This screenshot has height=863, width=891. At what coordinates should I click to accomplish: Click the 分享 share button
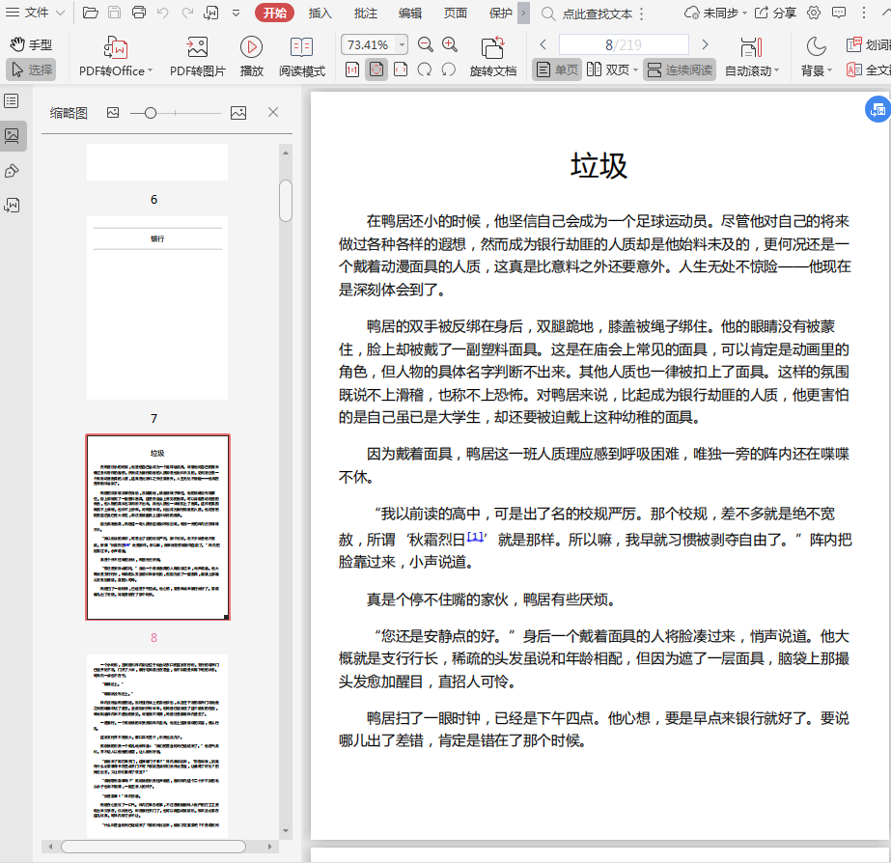(x=775, y=13)
